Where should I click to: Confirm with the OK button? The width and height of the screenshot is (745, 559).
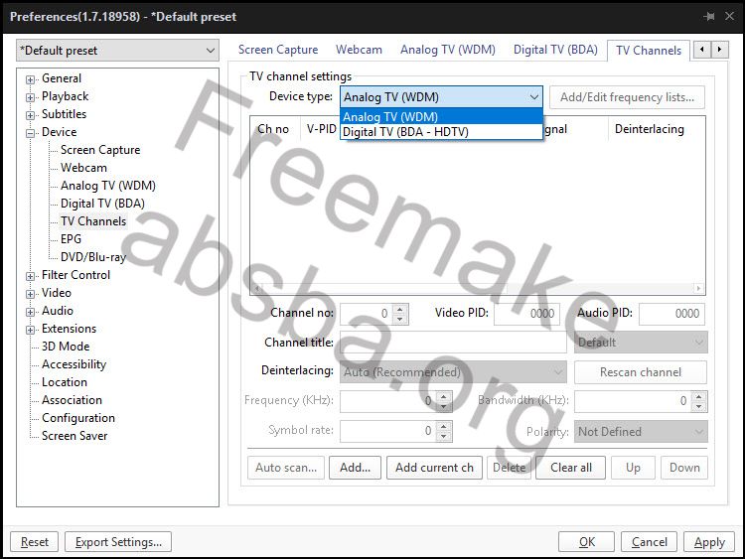pyautogui.click(x=586, y=542)
